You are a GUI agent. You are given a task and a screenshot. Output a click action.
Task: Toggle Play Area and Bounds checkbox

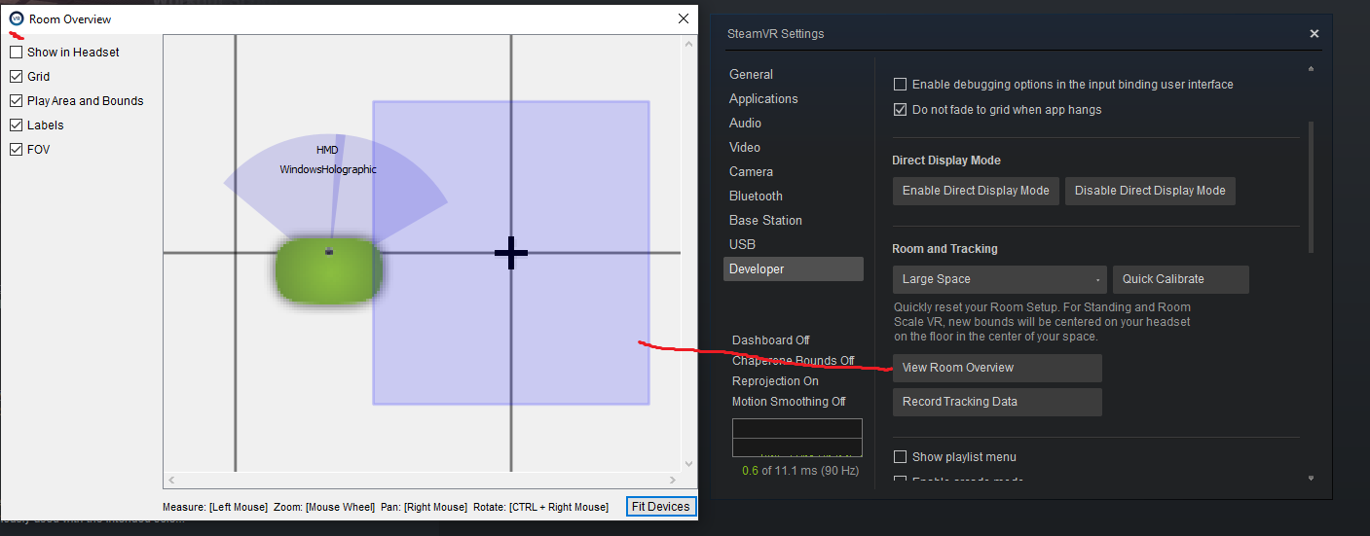point(16,101)
